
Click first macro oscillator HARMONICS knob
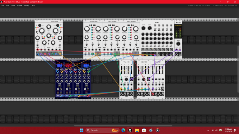pyautogui.click(x=98, y=29)
